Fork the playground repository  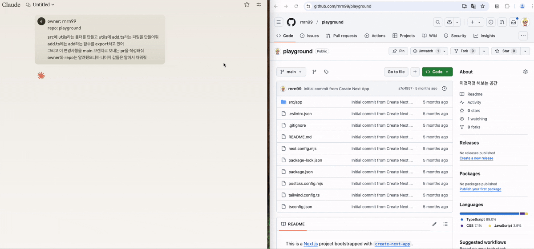pyautogui.click(x=465, y=51)
